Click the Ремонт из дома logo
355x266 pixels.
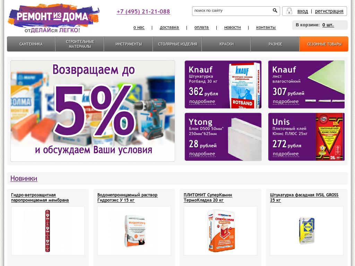tap(54, 18)
